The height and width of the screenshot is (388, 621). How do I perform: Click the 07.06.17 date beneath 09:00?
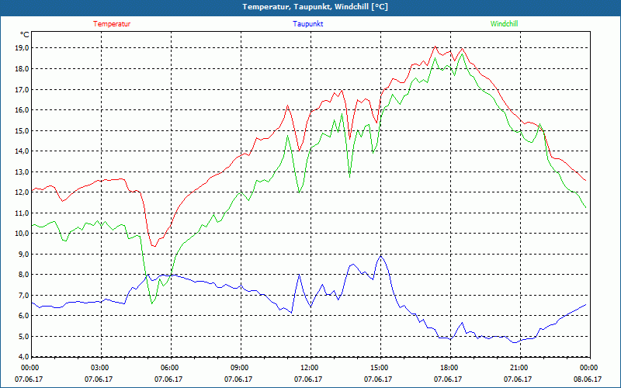click(x=239, y=379)
